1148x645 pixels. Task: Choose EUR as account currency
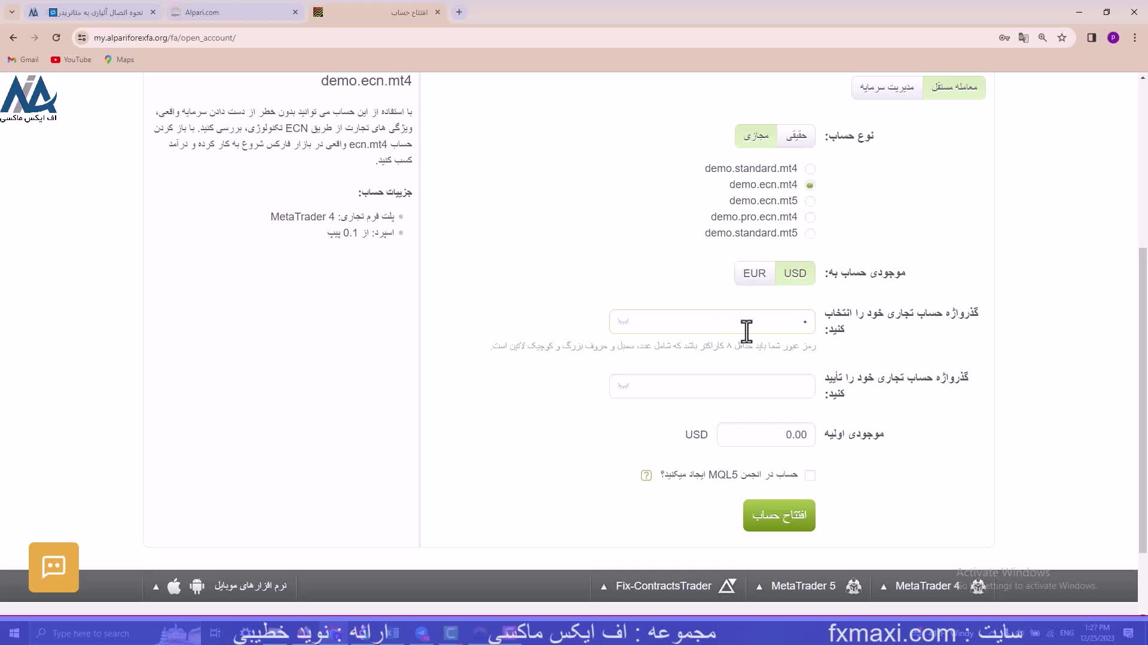tap(754, 274)
